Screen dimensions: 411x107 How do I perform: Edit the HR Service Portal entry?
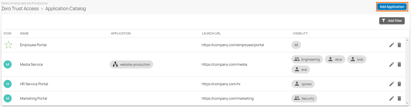[391, 84]
